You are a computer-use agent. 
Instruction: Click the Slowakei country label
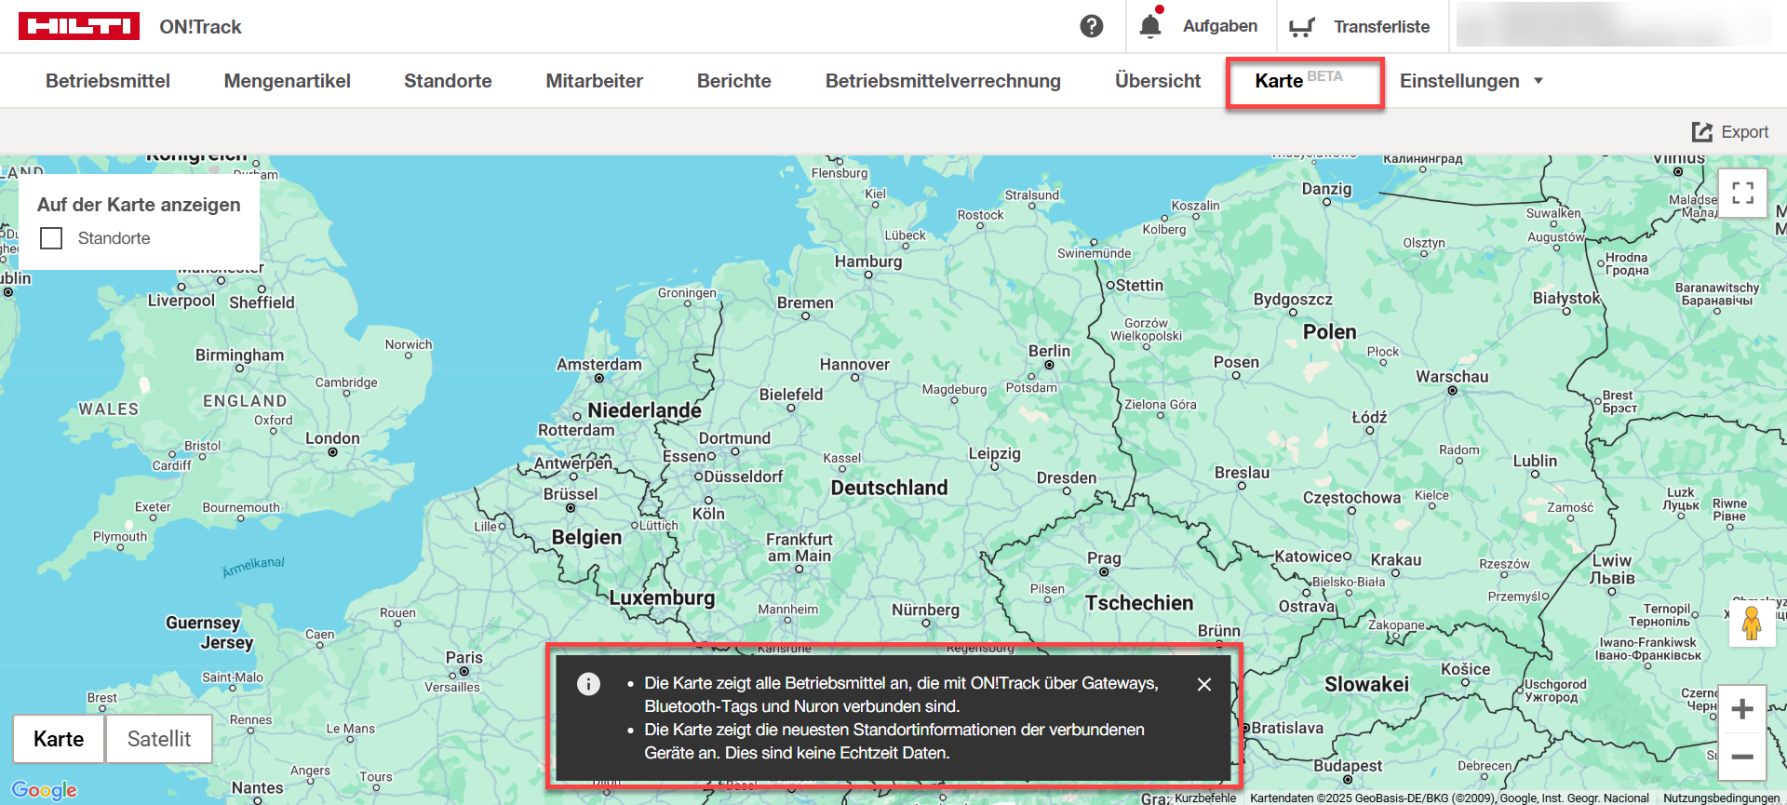point(1366,685)
